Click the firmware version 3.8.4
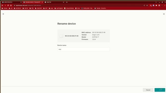Image resolution: width=166 pixels, height=93 pixels. (x=94, y=39)
